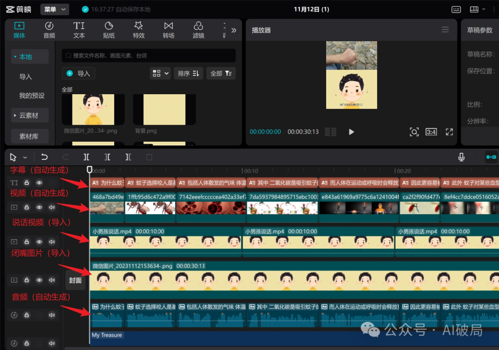The height and width of the screenshot is (350, 499).
Task: Click the 排序 sort button
Action: point(189,73)
